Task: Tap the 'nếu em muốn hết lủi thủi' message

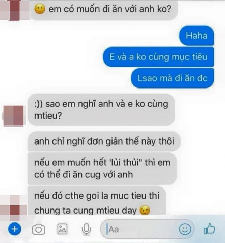Action: tap(102, 168)
